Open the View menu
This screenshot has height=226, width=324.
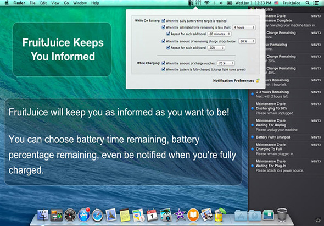click(55, 3)
